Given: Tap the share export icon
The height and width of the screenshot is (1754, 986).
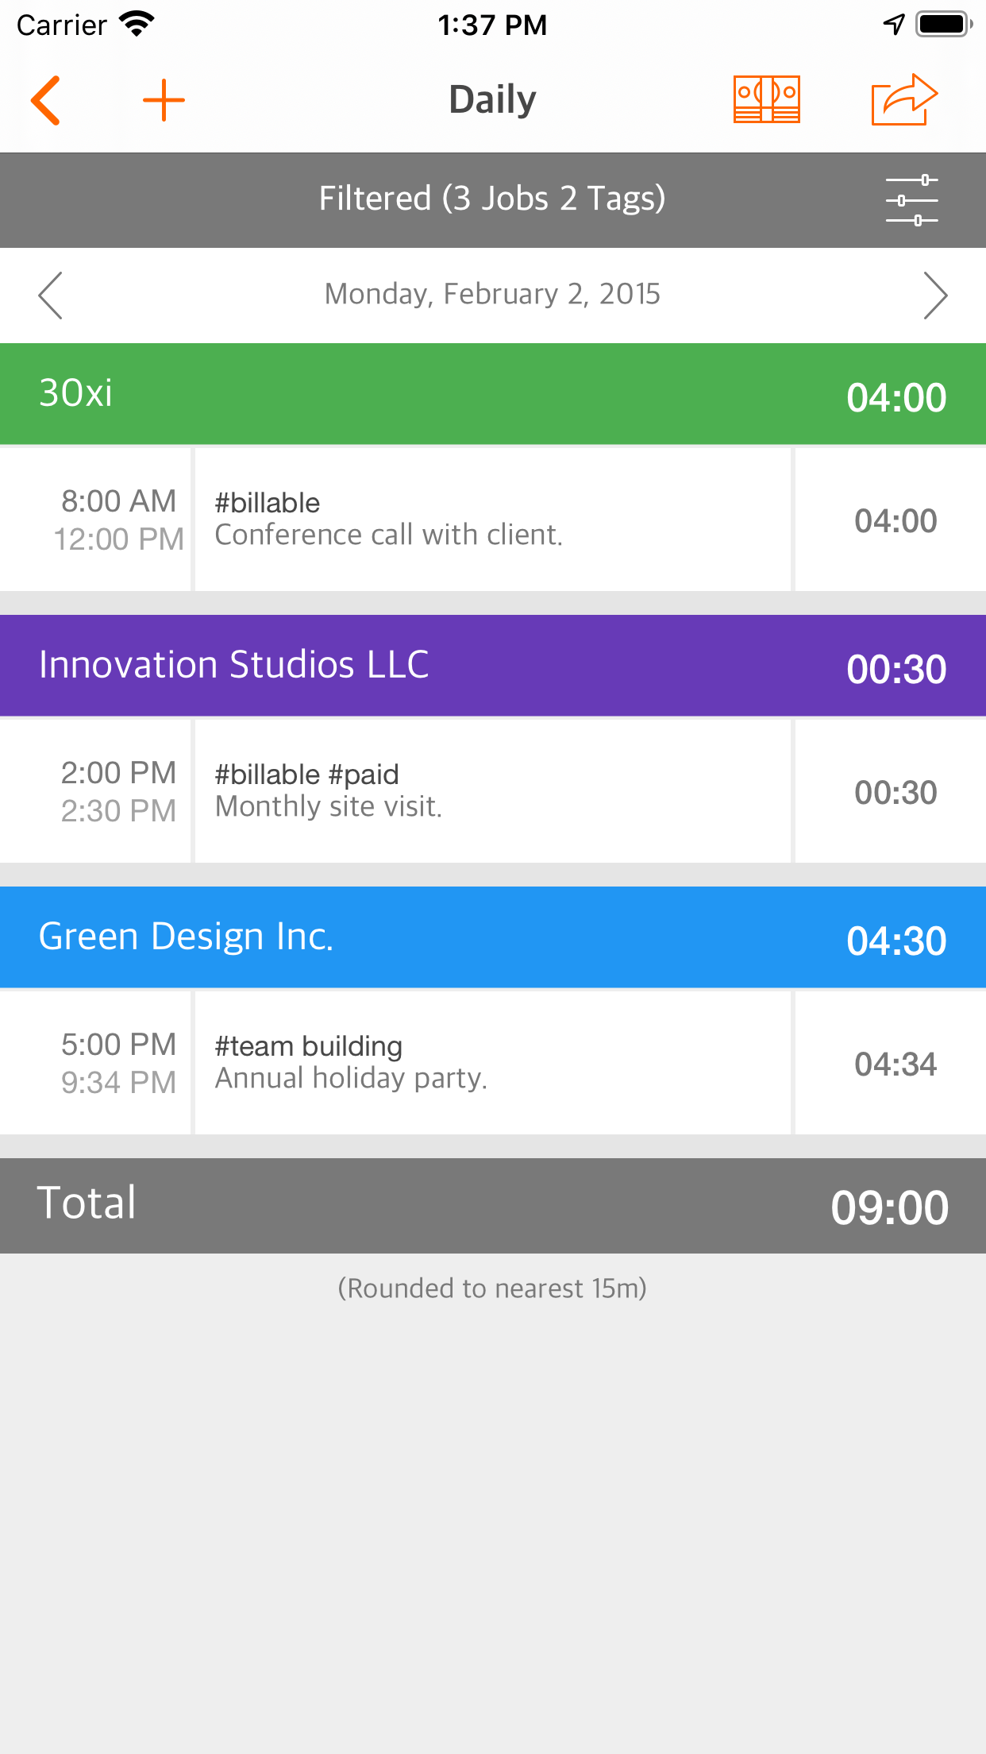Looking at the screenshot, I should (x=904, y=100).
